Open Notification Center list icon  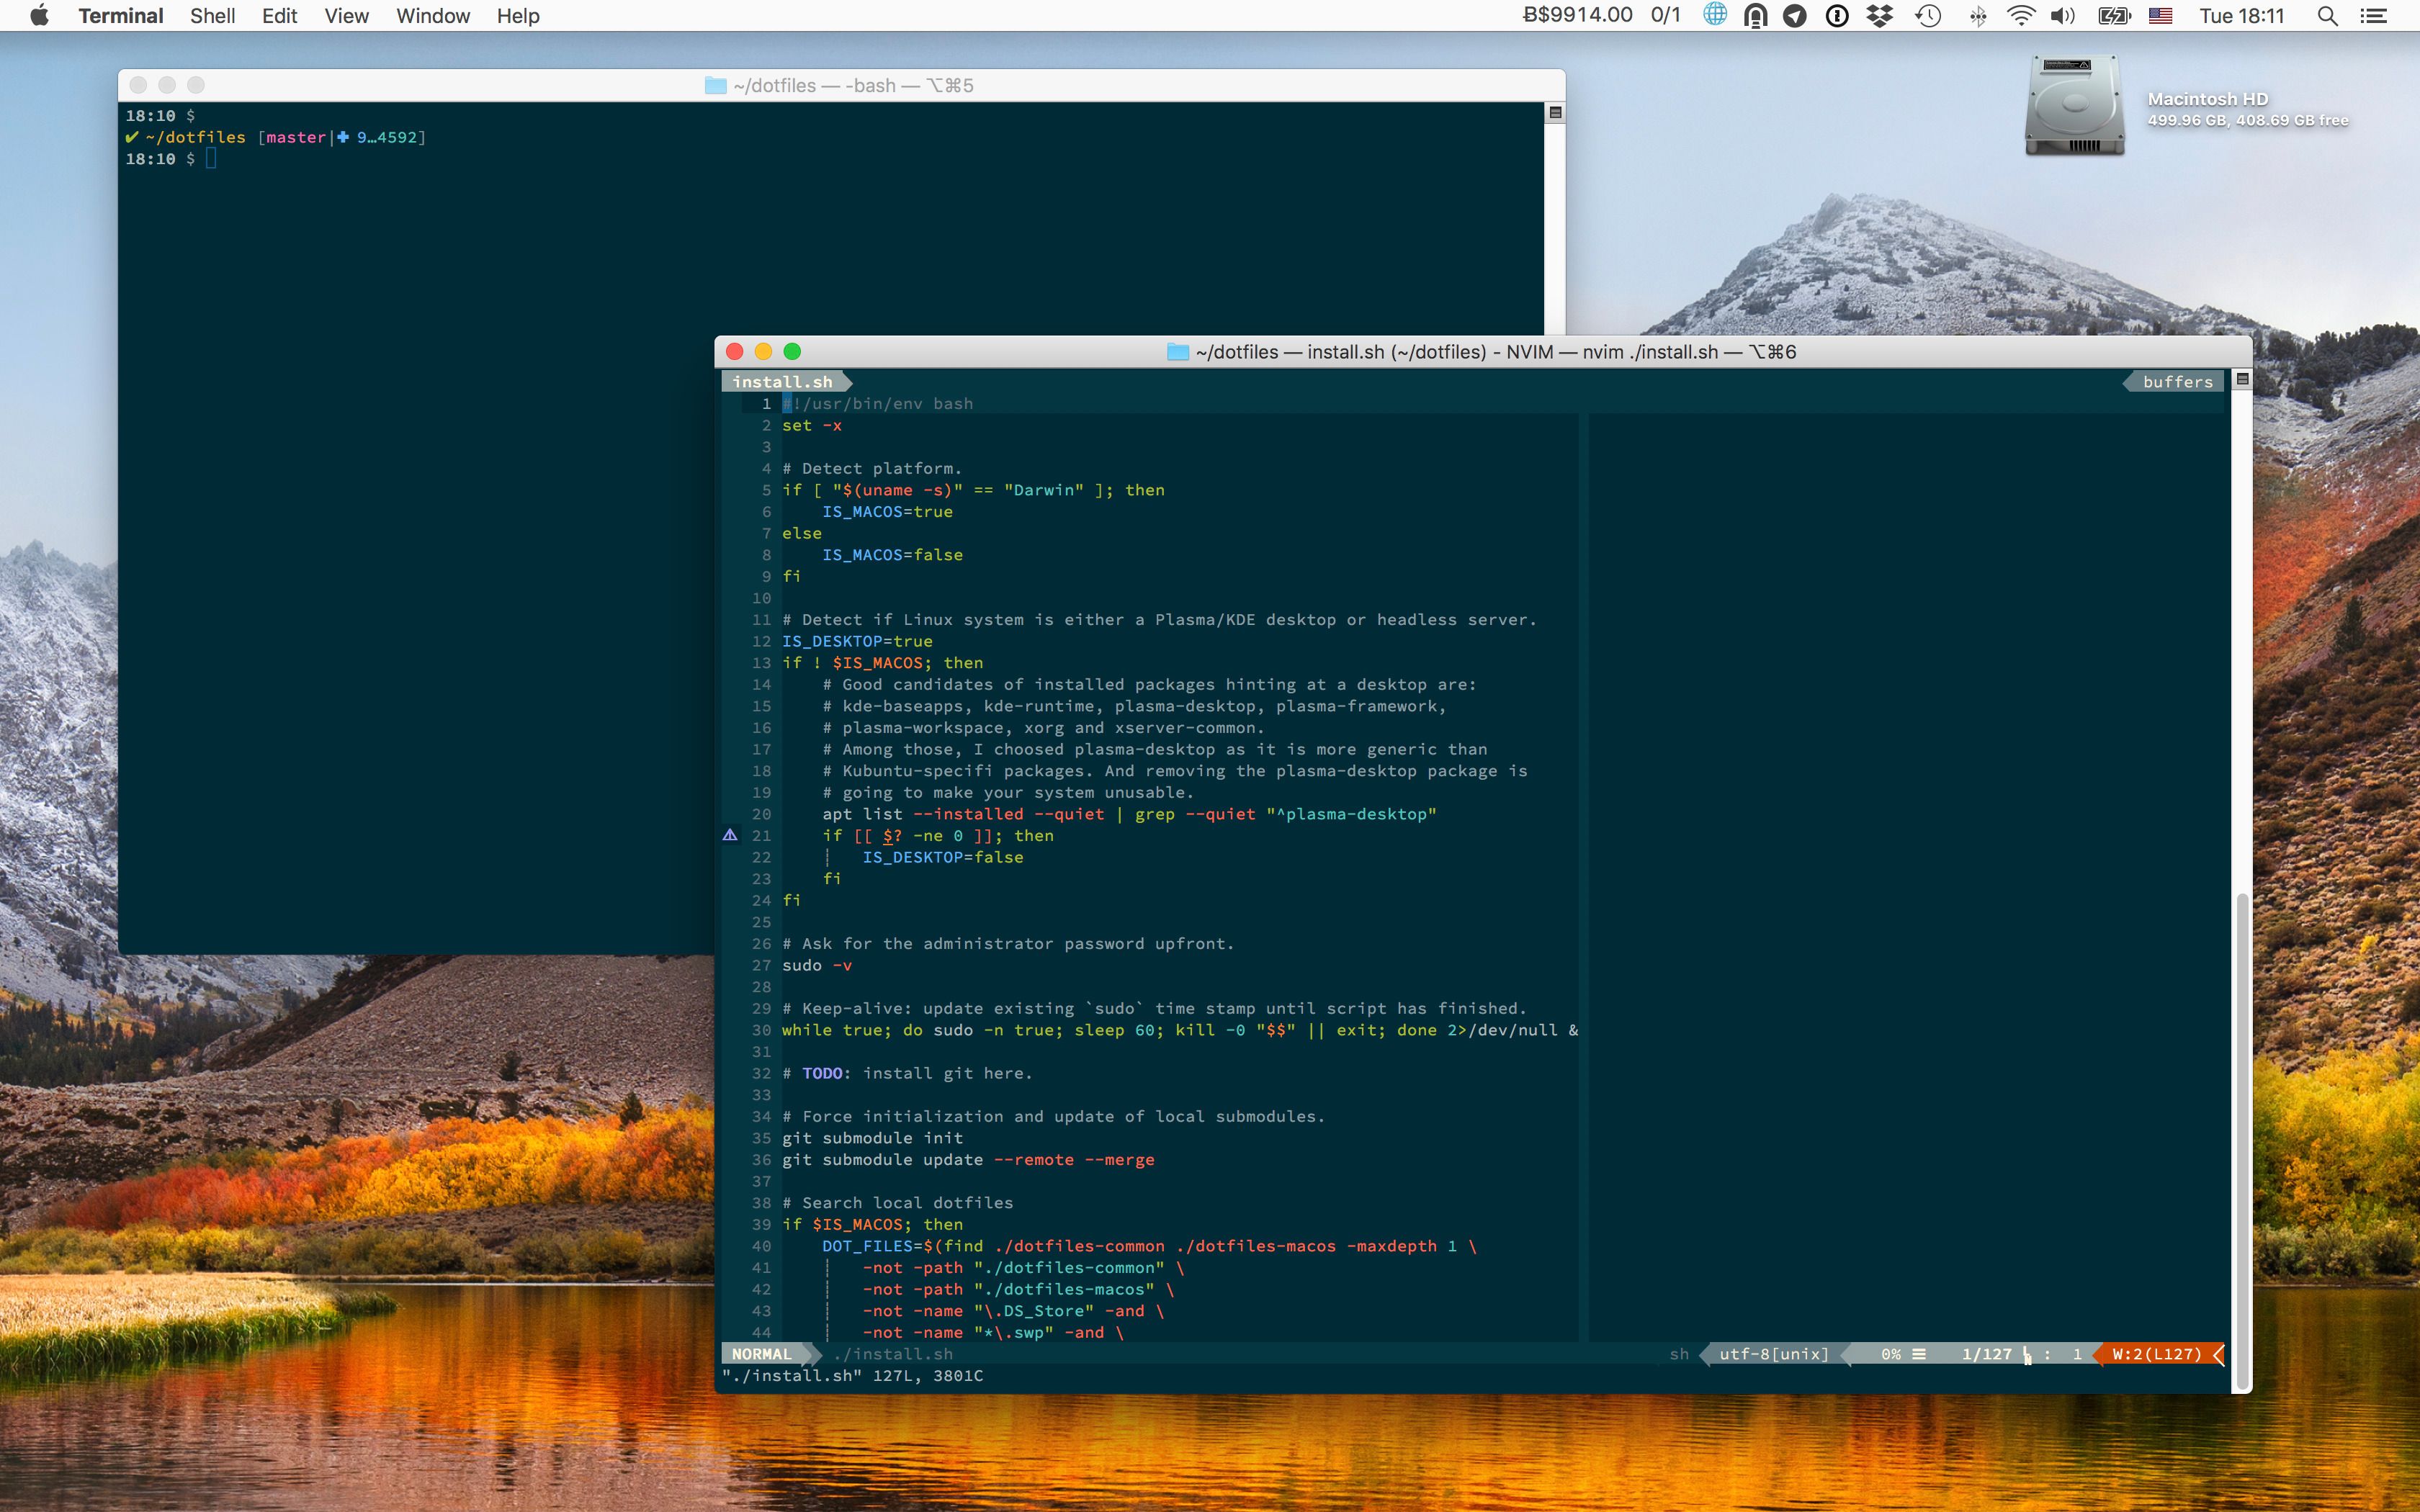2373,15
